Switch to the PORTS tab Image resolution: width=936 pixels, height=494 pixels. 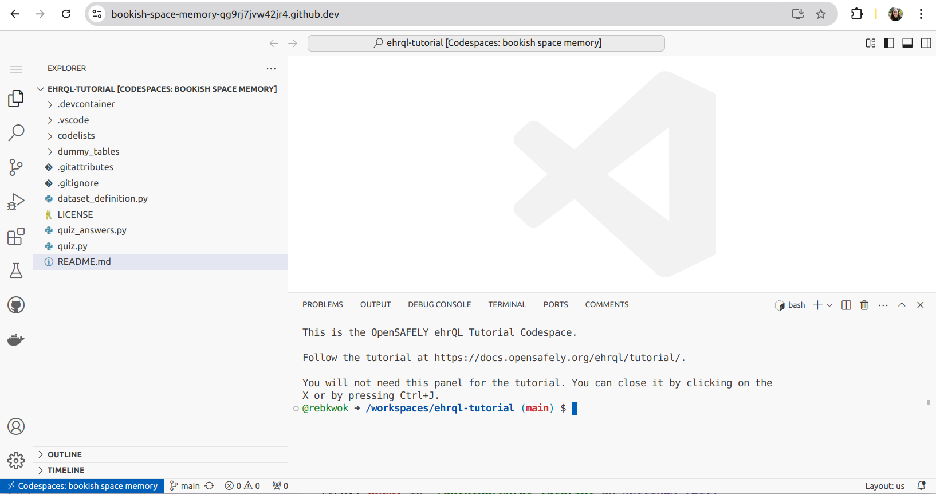point(555,304)
